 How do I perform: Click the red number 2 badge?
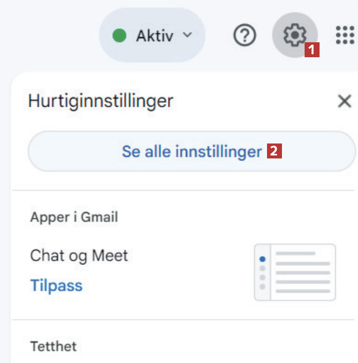pos(275,151)
